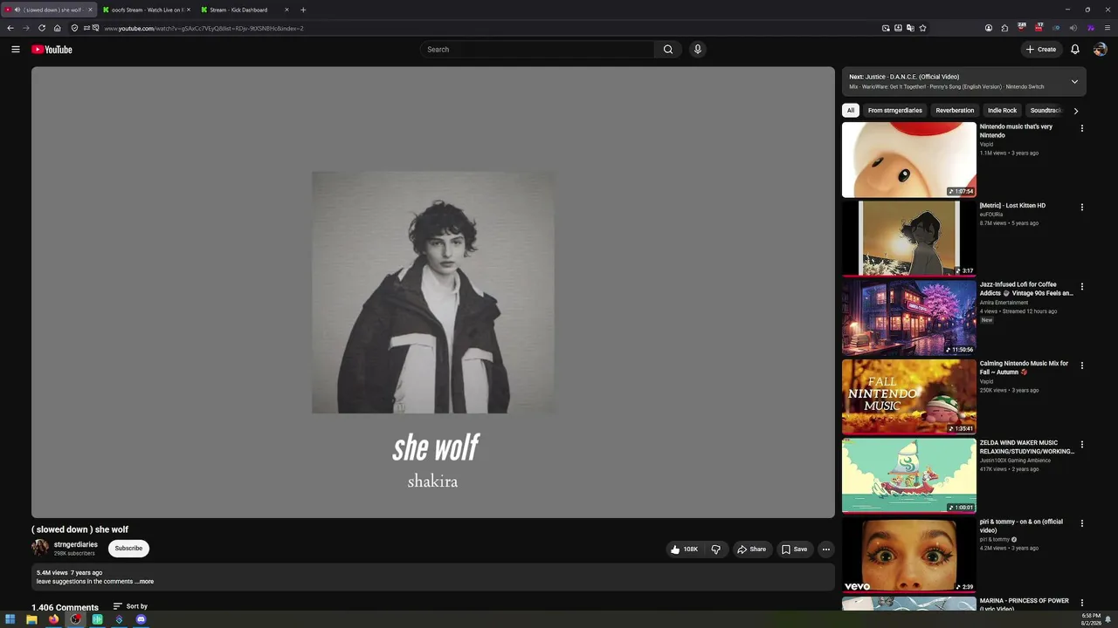Screen dimensions: 1118x628
Task: Open more actions under the video
Action: click(x=825, y=549)
